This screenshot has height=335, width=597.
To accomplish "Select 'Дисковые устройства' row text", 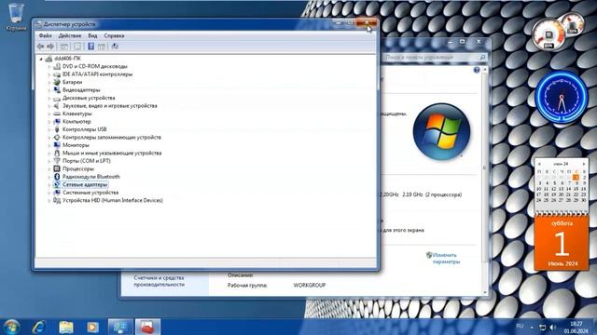I will tap(89, 98).
